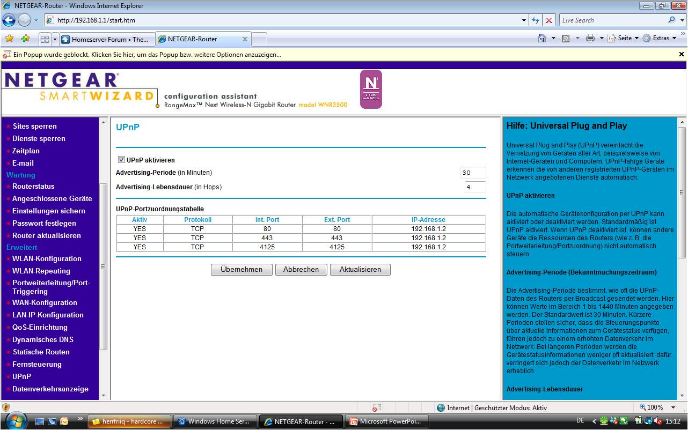Click the Aktualisieren button
The height and width of the screenshot is (430, 688).
click(360, 270)
